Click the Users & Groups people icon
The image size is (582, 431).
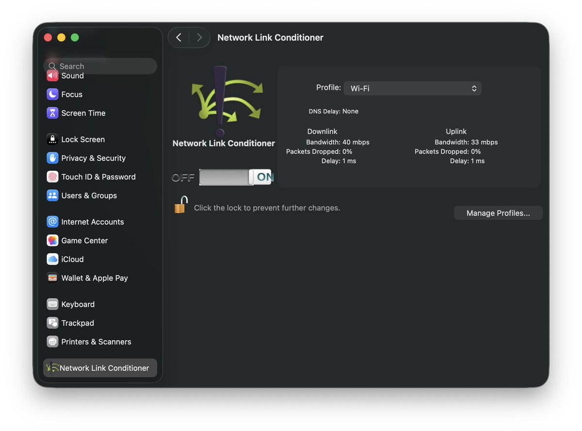point(52,196)
